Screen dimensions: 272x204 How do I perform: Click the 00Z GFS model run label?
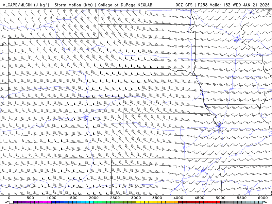(x=184, y=5)
